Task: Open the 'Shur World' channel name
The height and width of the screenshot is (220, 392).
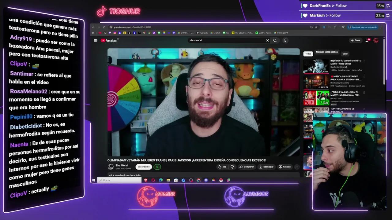Action: point(122,166)
